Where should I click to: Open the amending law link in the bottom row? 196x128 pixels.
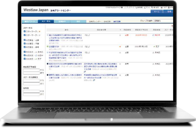100,76
